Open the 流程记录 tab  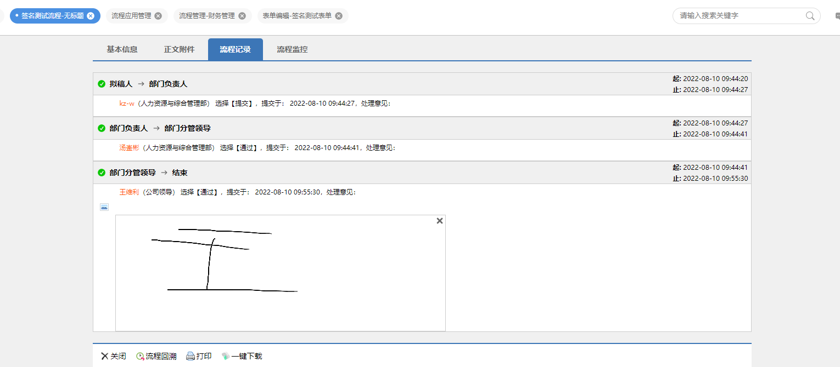(236, 49)
